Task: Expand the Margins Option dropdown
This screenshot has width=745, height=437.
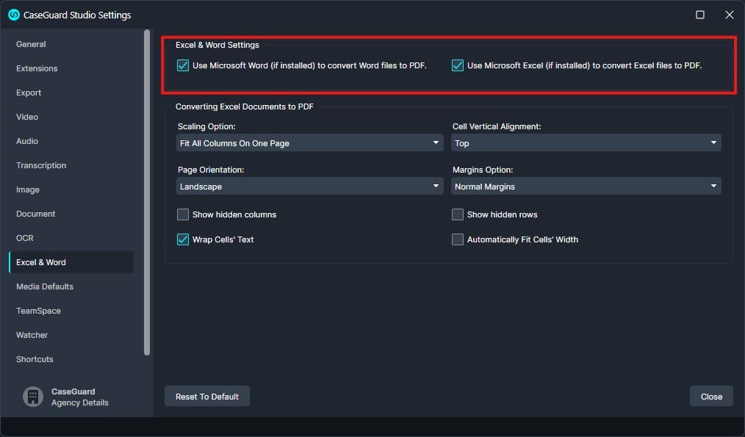Action: point(586,187)
